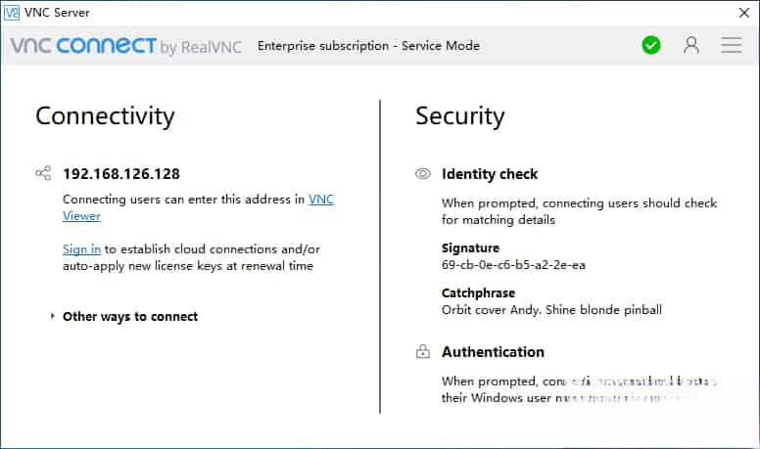Open the user account icon
The height and width of the screenshot is (449, 760).
pyautogui.click(x=691, y=45)
